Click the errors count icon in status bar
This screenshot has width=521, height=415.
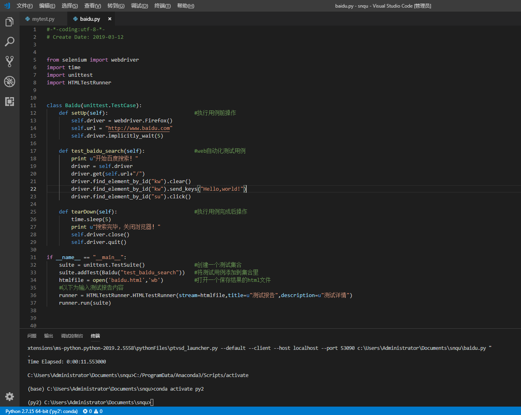(85, 411)
